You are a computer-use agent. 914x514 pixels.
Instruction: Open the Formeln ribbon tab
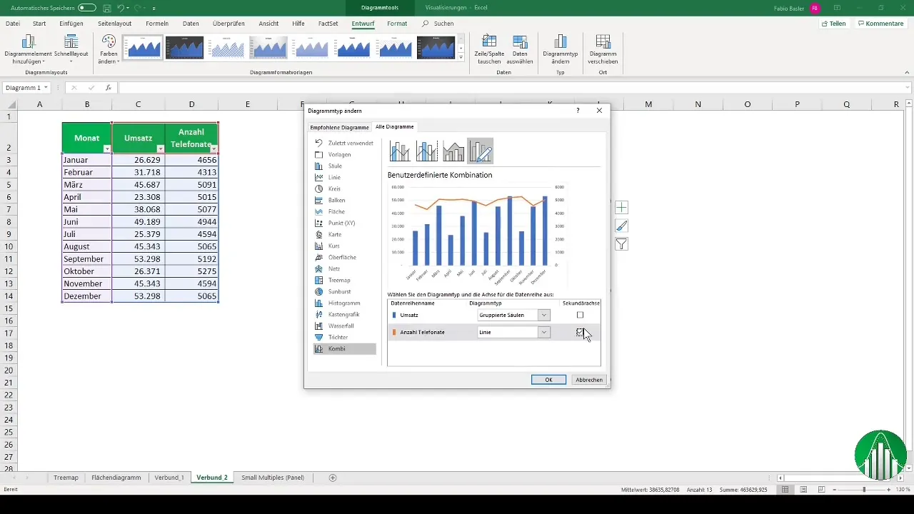pyautogui.click(x=157, y=24)
